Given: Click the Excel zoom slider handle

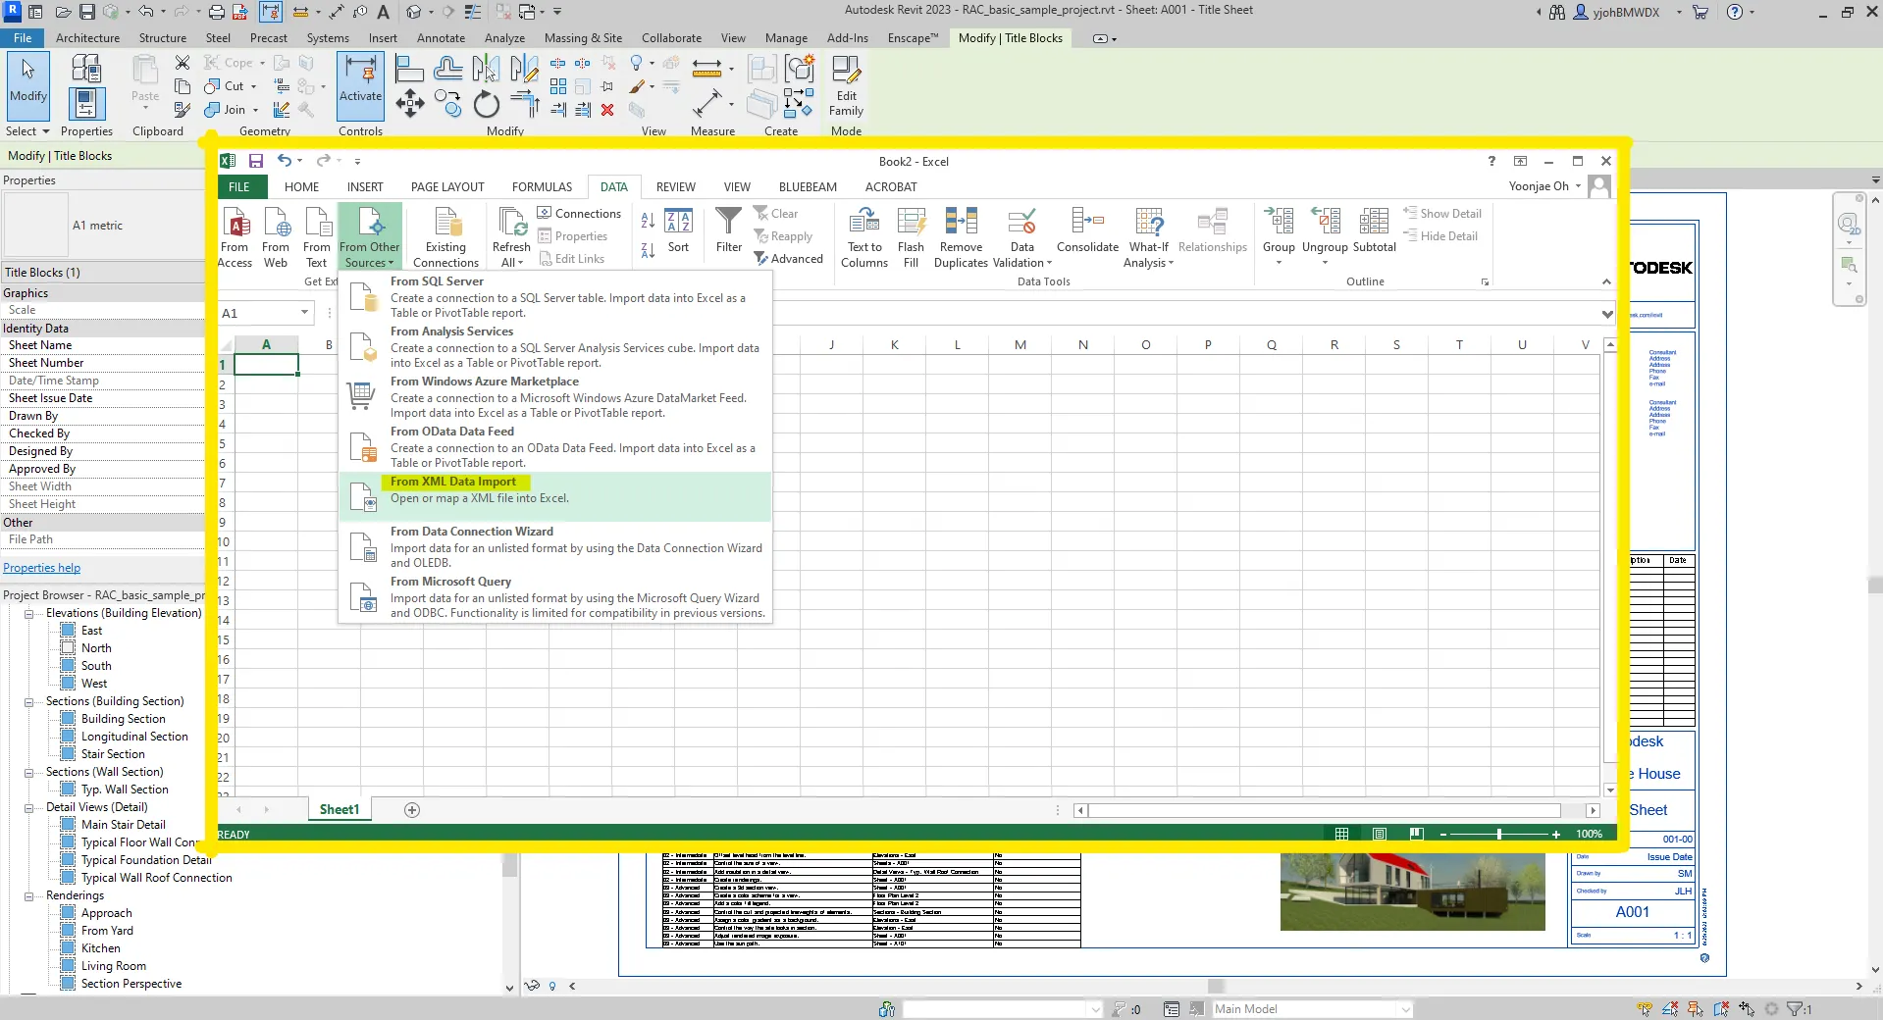Looking at the screenshot, I should (1498, 834).
